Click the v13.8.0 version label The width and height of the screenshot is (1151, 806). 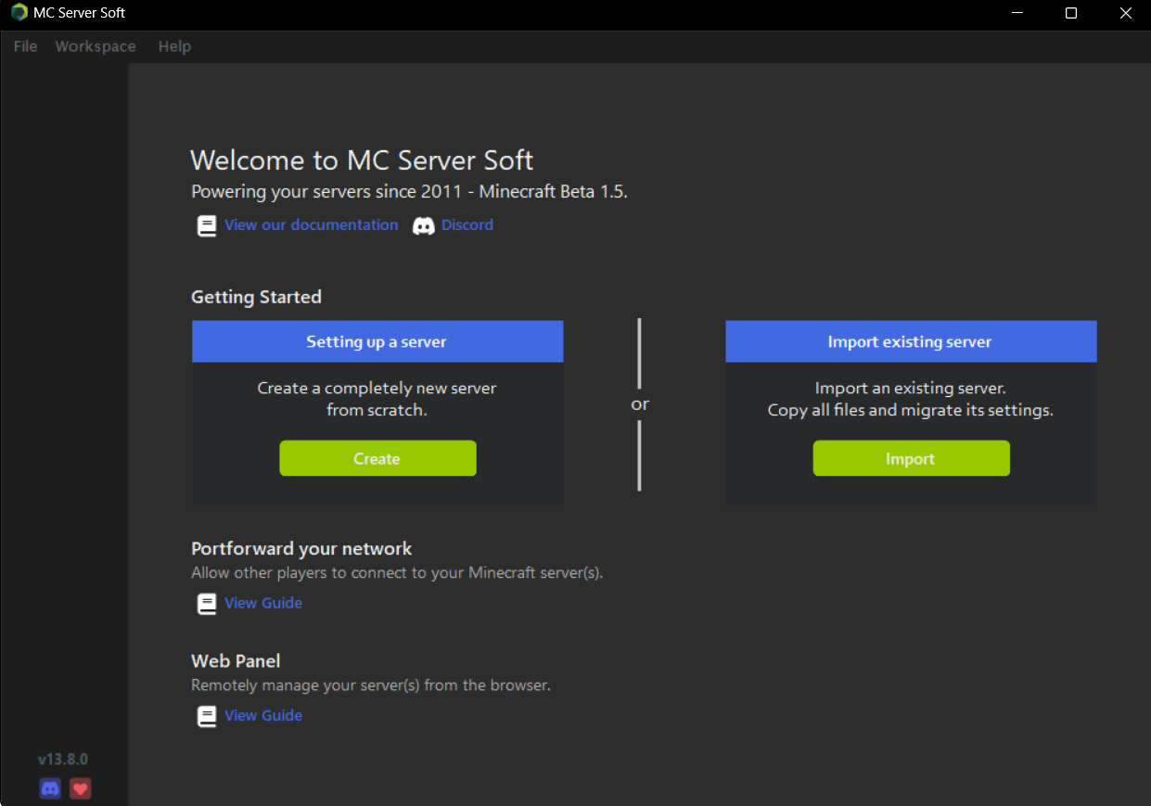(63, 760)
